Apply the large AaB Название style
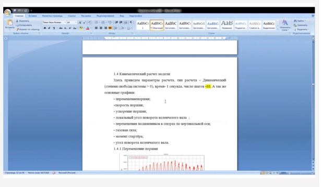The image size is (334, 187). [x=226, y=25]
